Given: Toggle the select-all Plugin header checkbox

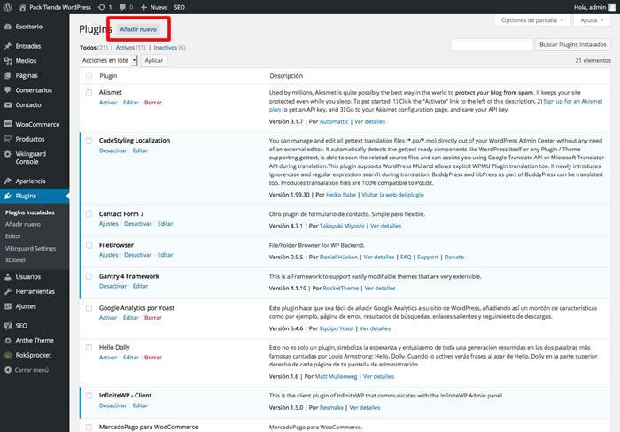Looking at the screenshot, I should click(x=89, y=75).
